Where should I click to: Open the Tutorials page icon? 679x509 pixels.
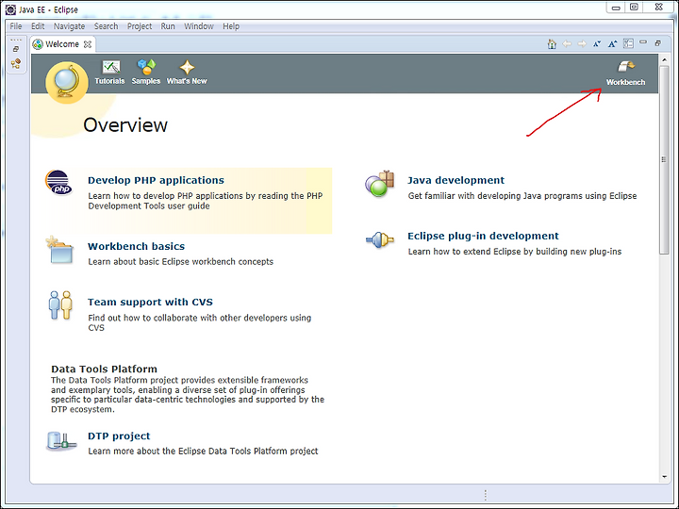tap(110, 67)
